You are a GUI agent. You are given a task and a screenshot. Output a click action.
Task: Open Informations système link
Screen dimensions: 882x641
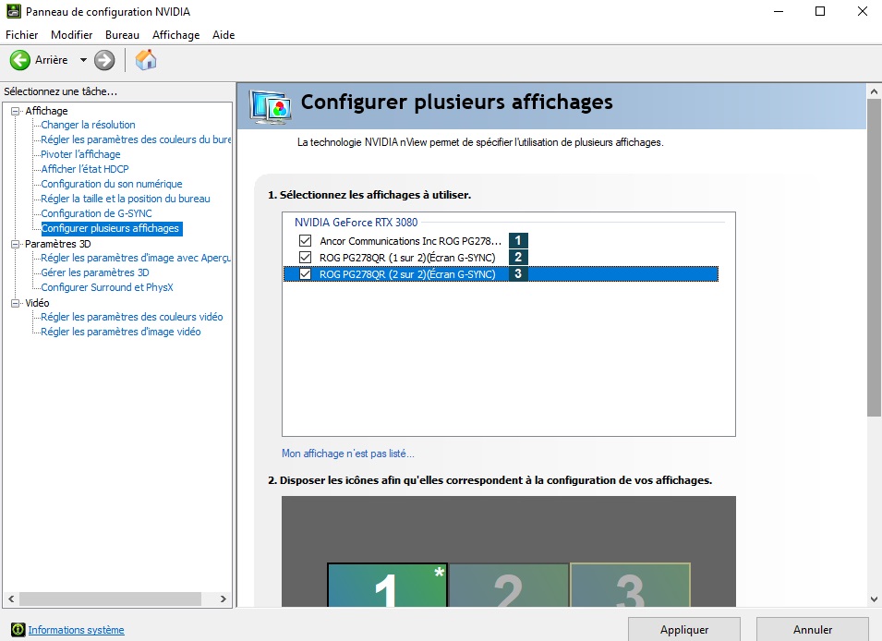click(76, 630)
